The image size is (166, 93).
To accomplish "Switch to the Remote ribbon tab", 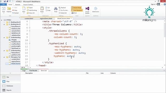I will (x=18, y=5).
